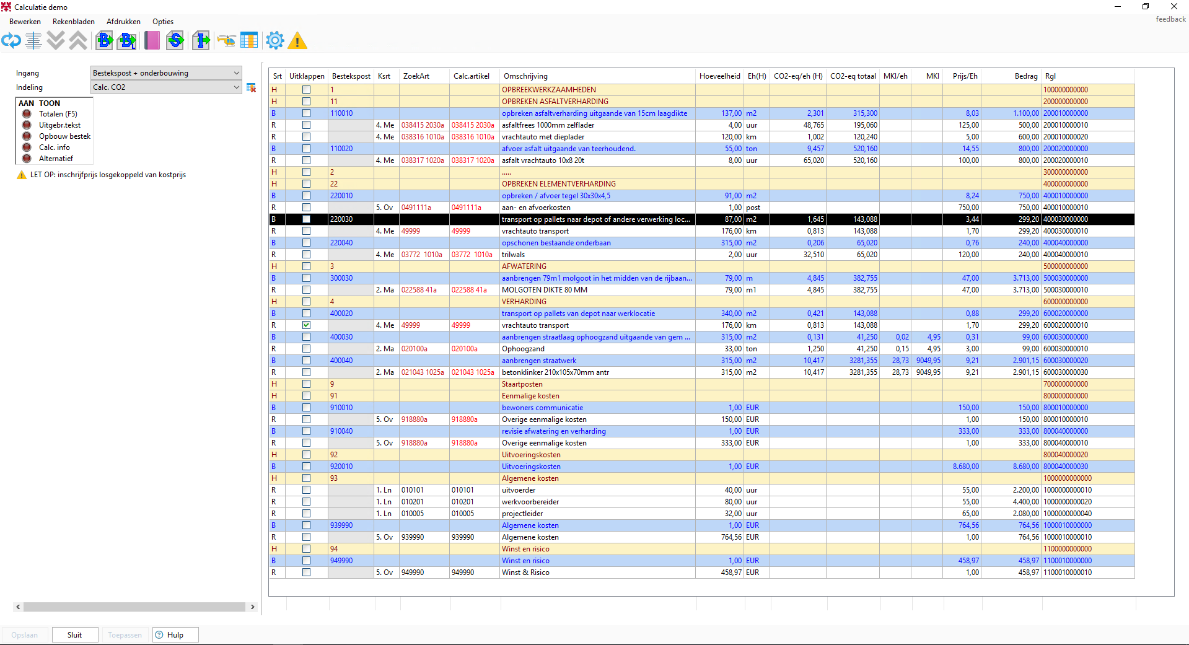1189x645 pixels.
Task: Open the pink book toolbar icon
Action: click(x=152, y=41)
